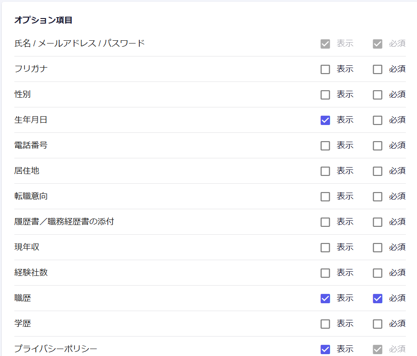Show the 電話番号 field

[325, 146]
